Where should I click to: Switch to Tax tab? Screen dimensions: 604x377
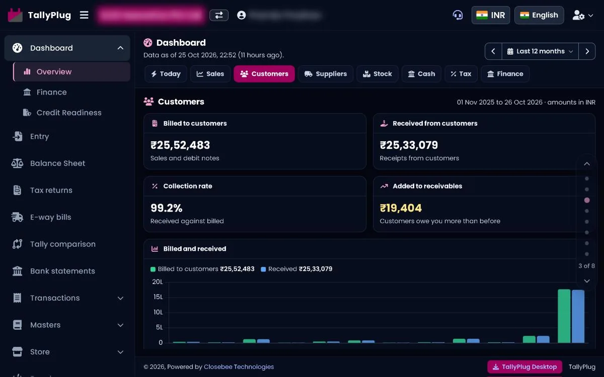[461, 74]
